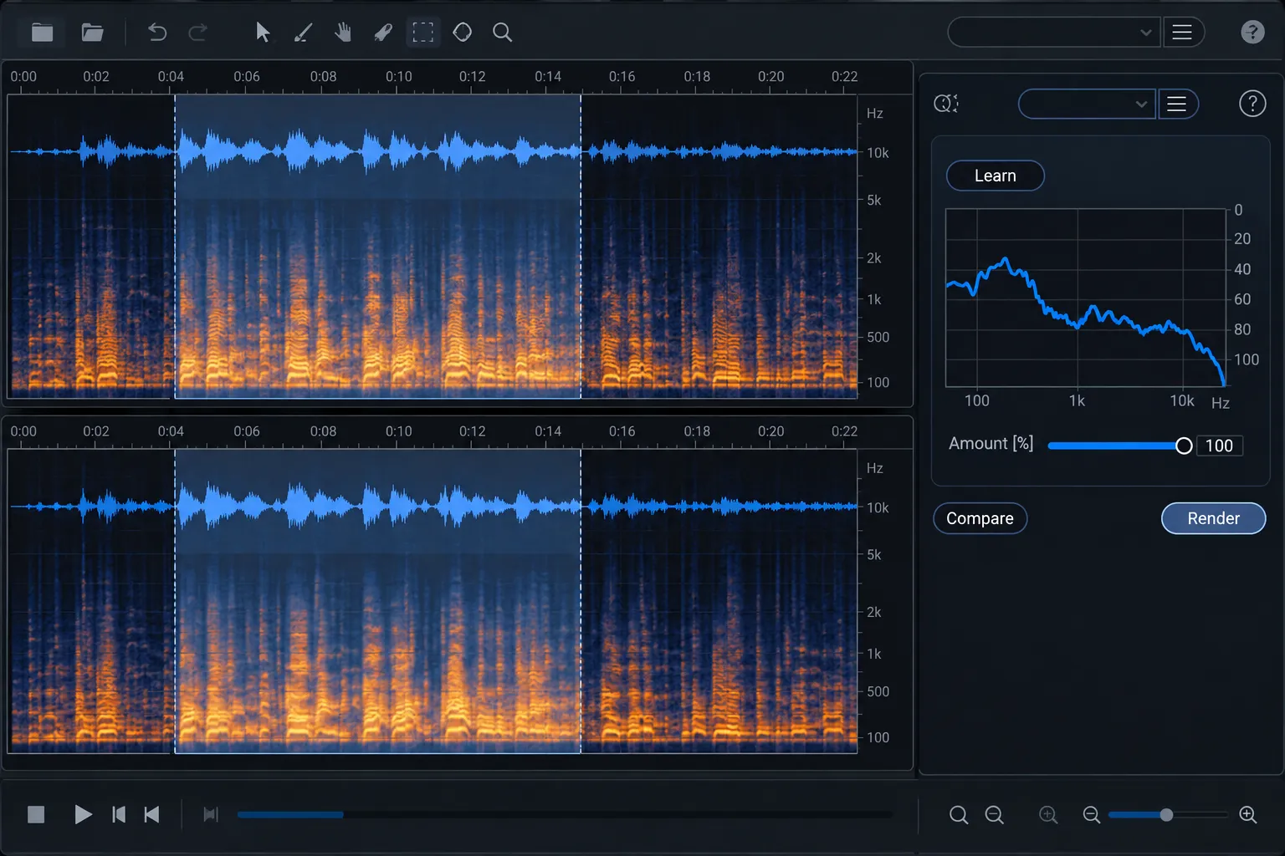The height and width of the screenshot is (856, 1285).
Task: Open the preset dropdown in the module panel
Action: 1087,104
